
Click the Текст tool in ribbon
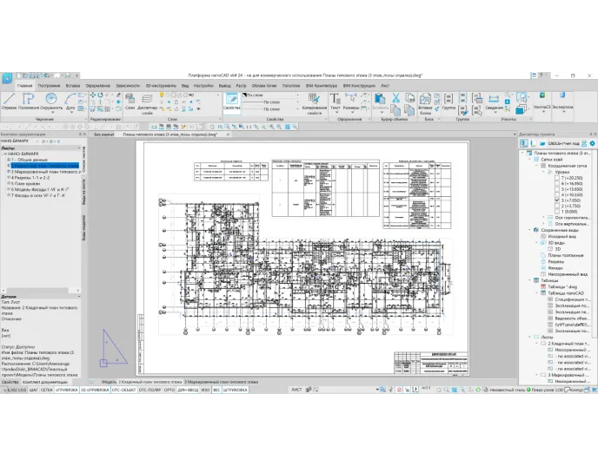(x=336, y=101)
